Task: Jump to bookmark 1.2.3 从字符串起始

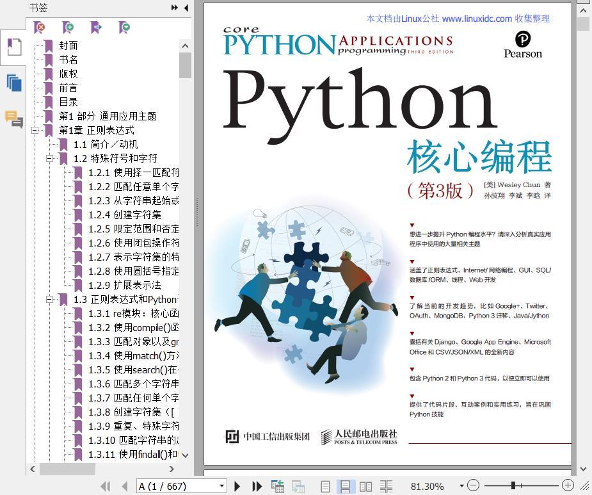Action: coord(134,200)
